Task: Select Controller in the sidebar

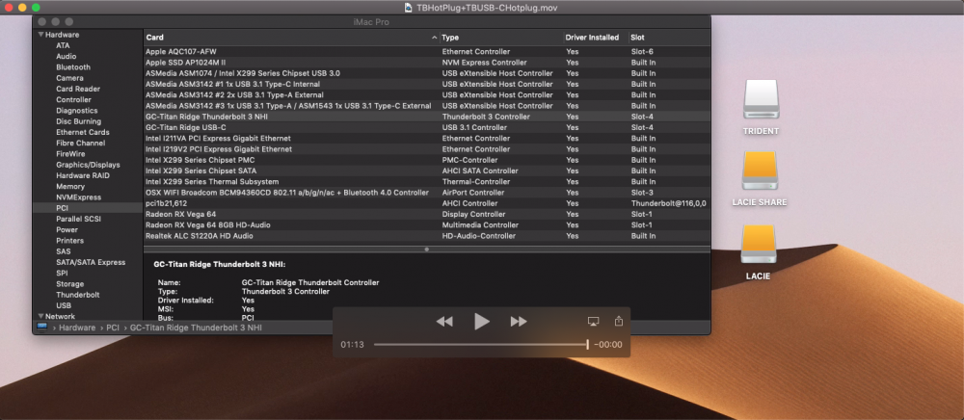Action: (74, 100)
